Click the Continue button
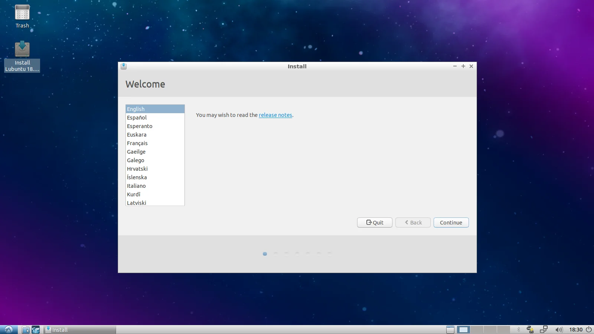This screenshot has width=594, height=334. 451,223
